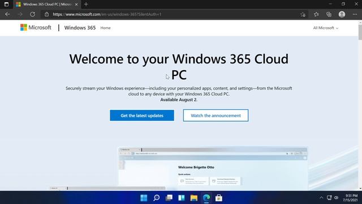Show hidden system tray icons
The width and height of the screenshot is (362, 204).
[321, 198]
